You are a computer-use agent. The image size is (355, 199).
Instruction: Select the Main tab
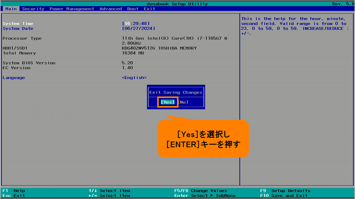[11, 9]
